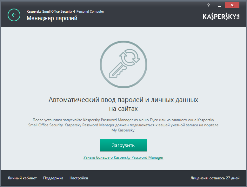Open Личный кабинет in footer
The width and height of the screenshot is (247, 187).
pos(22,178)
